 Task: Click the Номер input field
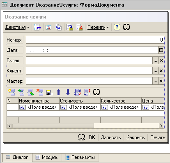(95, 40)
